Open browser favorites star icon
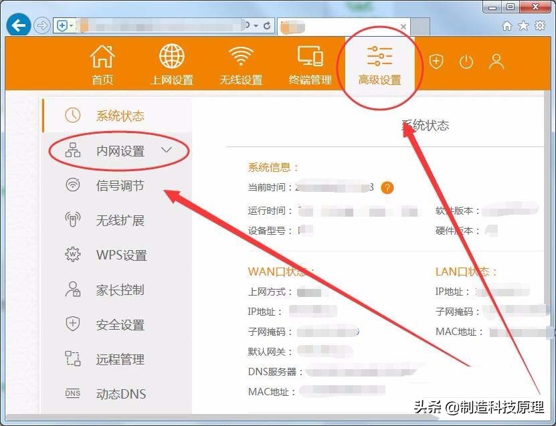Screen dimensions: 556x426 [x=523, y=25]
